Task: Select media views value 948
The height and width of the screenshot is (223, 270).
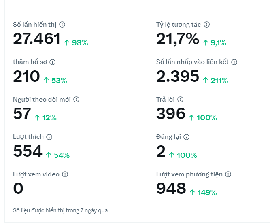Action: (x=171, y=188)
